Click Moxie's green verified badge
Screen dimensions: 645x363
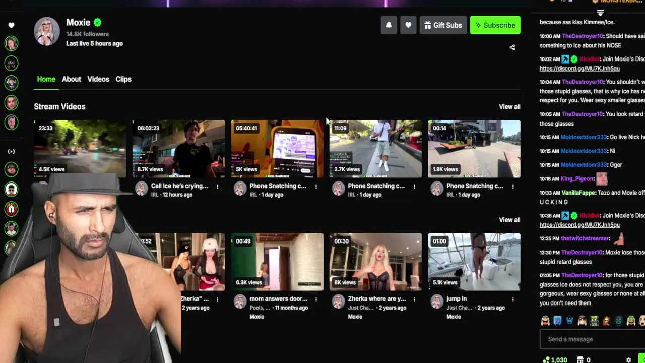tap(98, 22)
